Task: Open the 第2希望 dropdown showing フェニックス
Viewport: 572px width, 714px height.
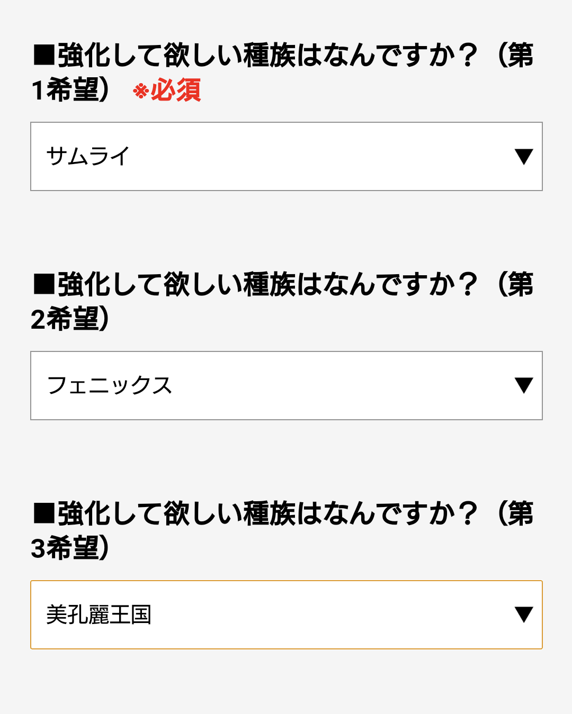Action: [286, 386]
